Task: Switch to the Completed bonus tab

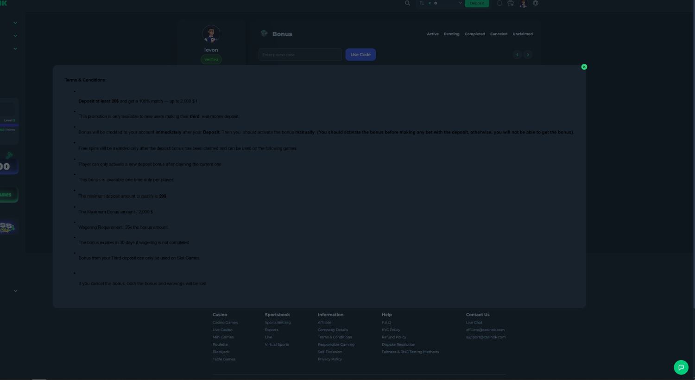Action: click(474, 34)
